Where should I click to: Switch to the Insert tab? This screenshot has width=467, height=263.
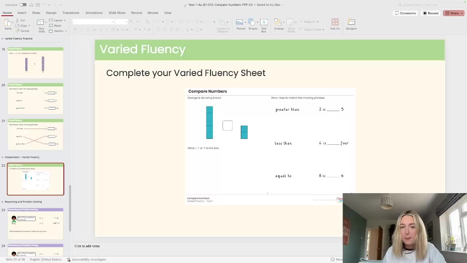(22, 13)
